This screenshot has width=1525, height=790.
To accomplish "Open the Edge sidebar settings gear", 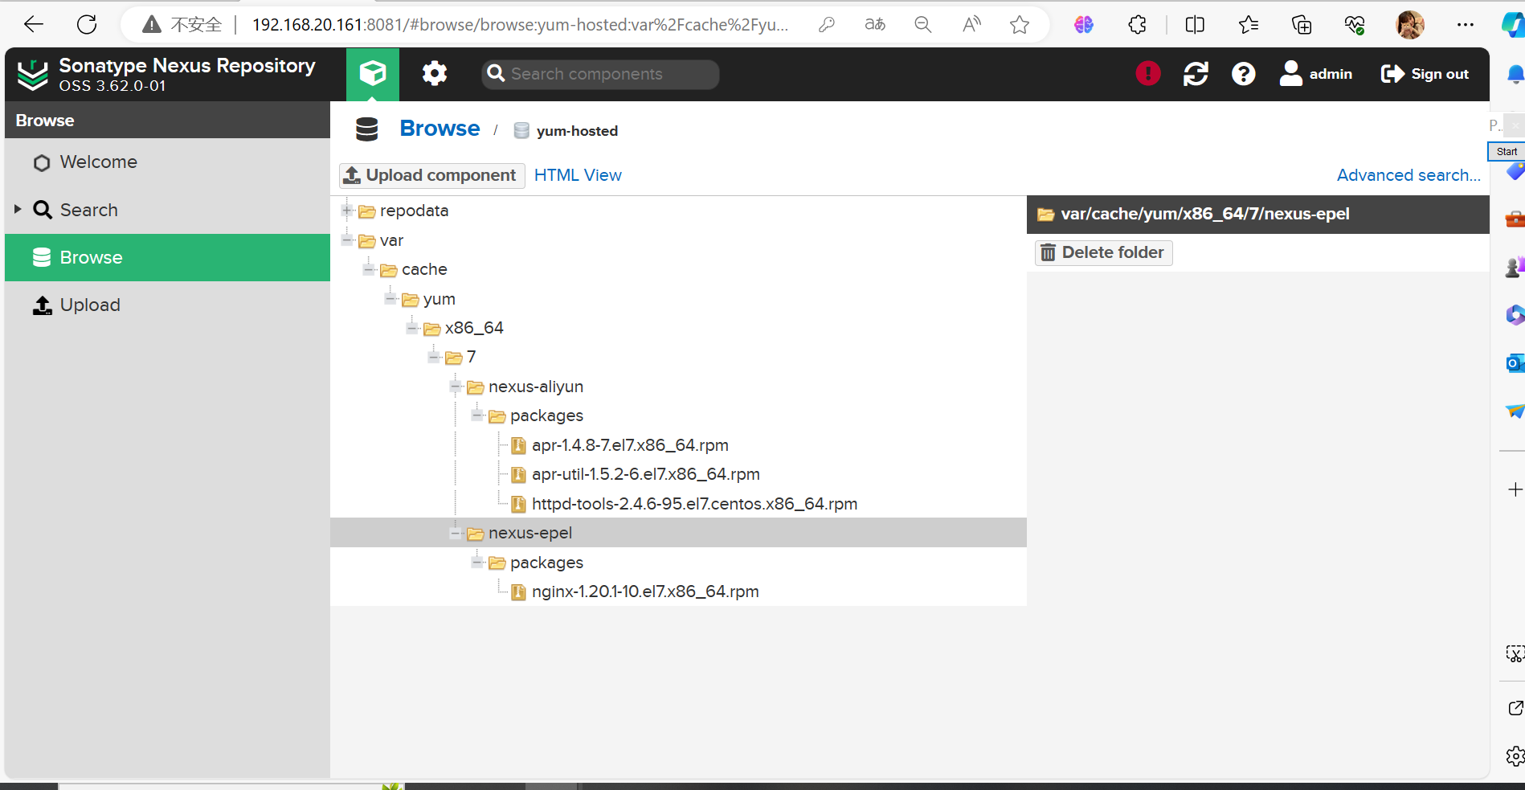I will point(1515,756).
